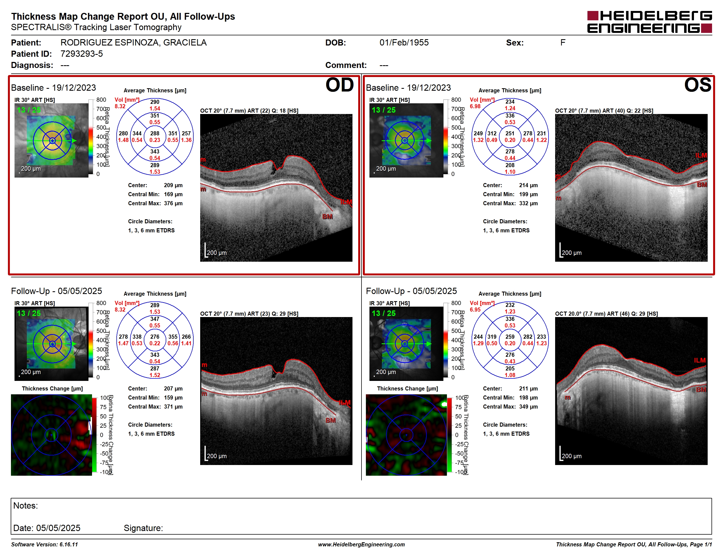723x559 pixels.
Task: Click center value 276 in OD follow-up ETDRS grid
Action: click(x=155, y=336)
